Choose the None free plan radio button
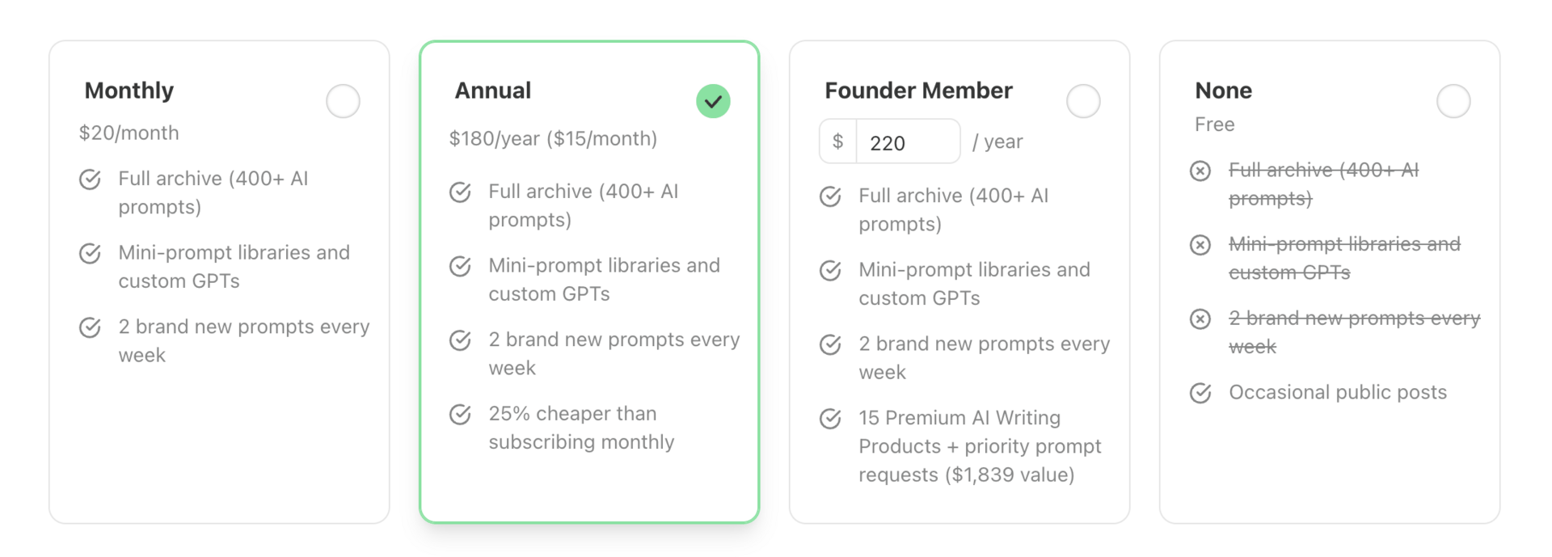The width and height of the screenshot is (1552, 557). click(1453, 101)
